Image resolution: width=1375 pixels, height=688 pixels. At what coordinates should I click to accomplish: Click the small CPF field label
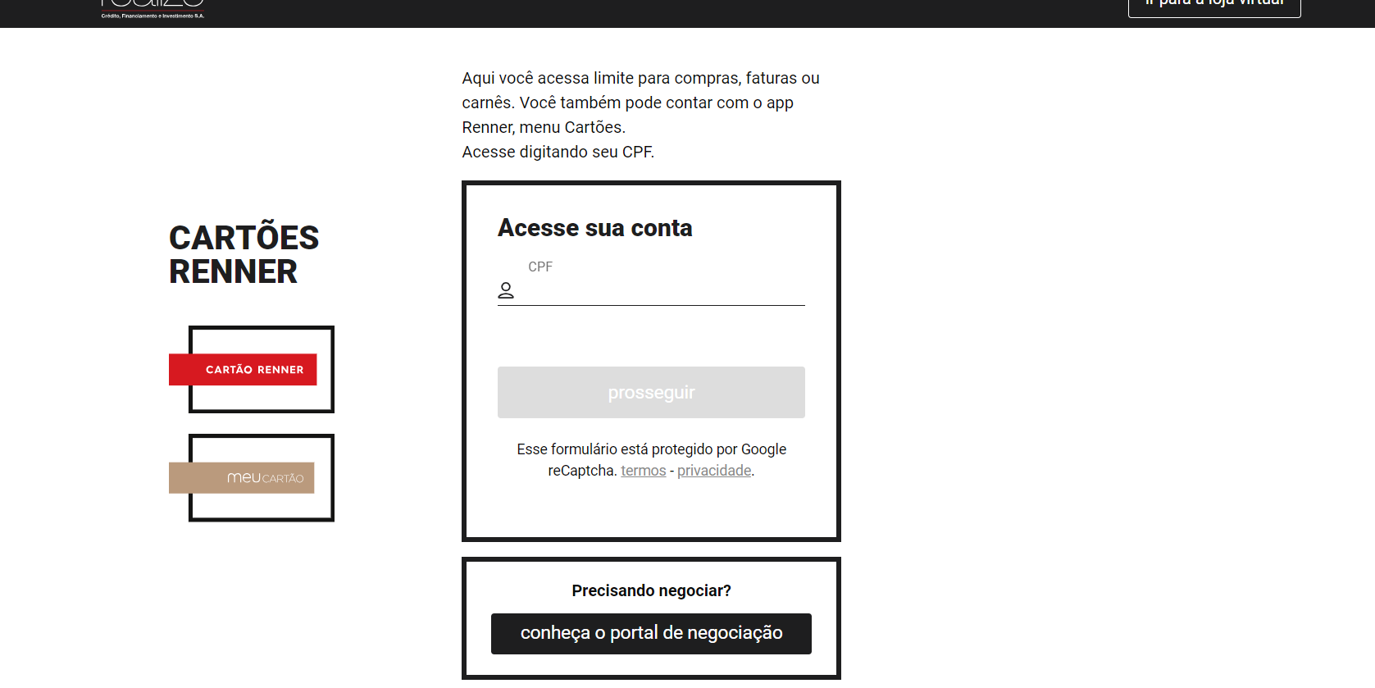pos(540,267)
